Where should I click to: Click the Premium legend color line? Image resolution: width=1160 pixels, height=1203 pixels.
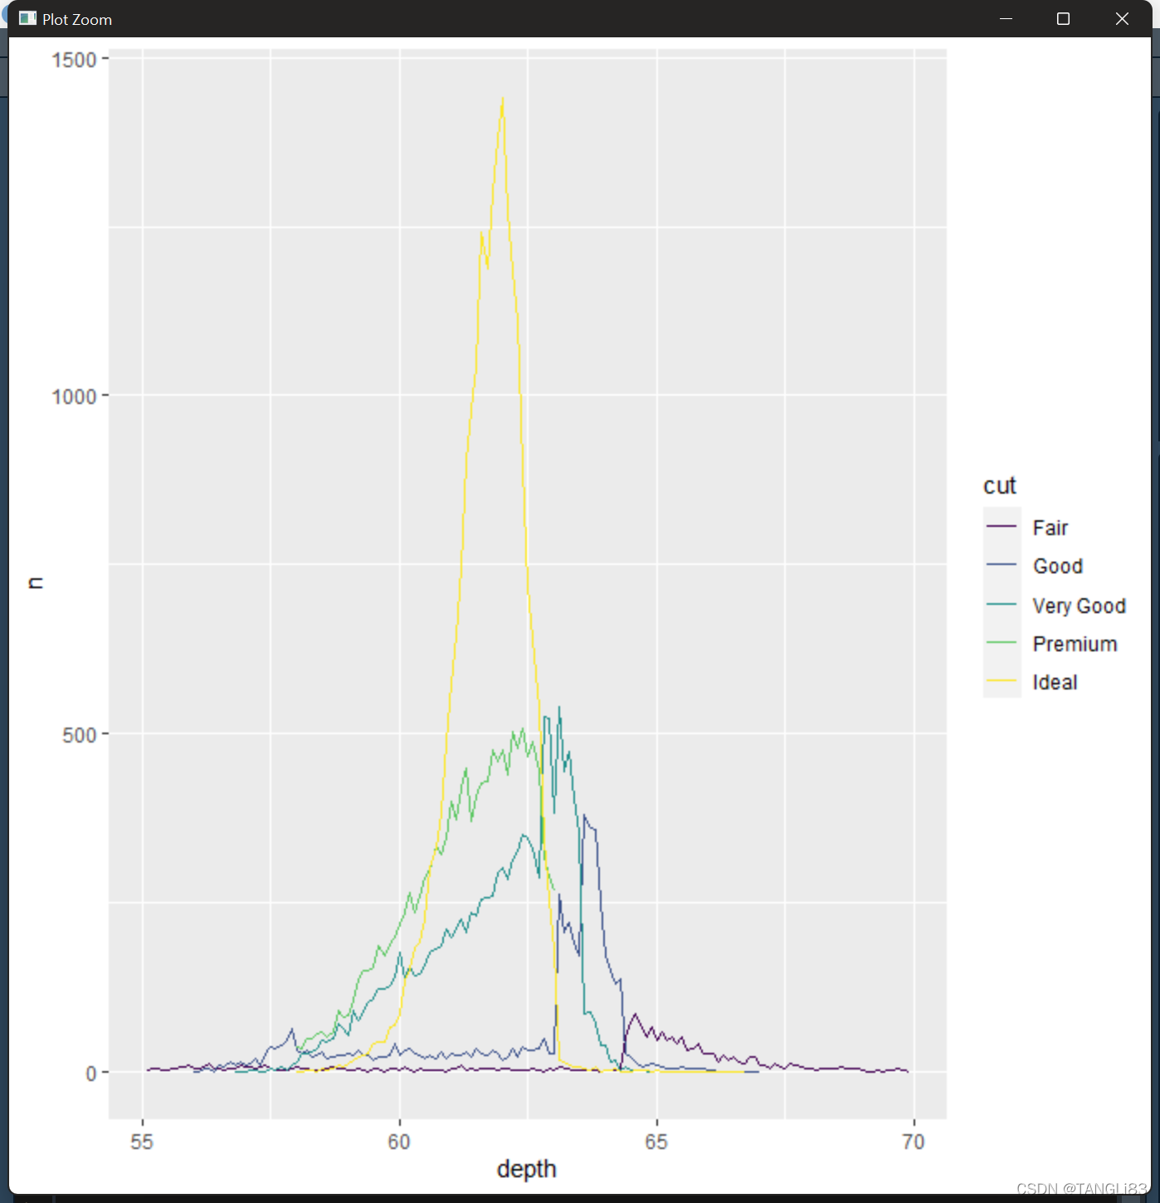[x=1002, y=642]
